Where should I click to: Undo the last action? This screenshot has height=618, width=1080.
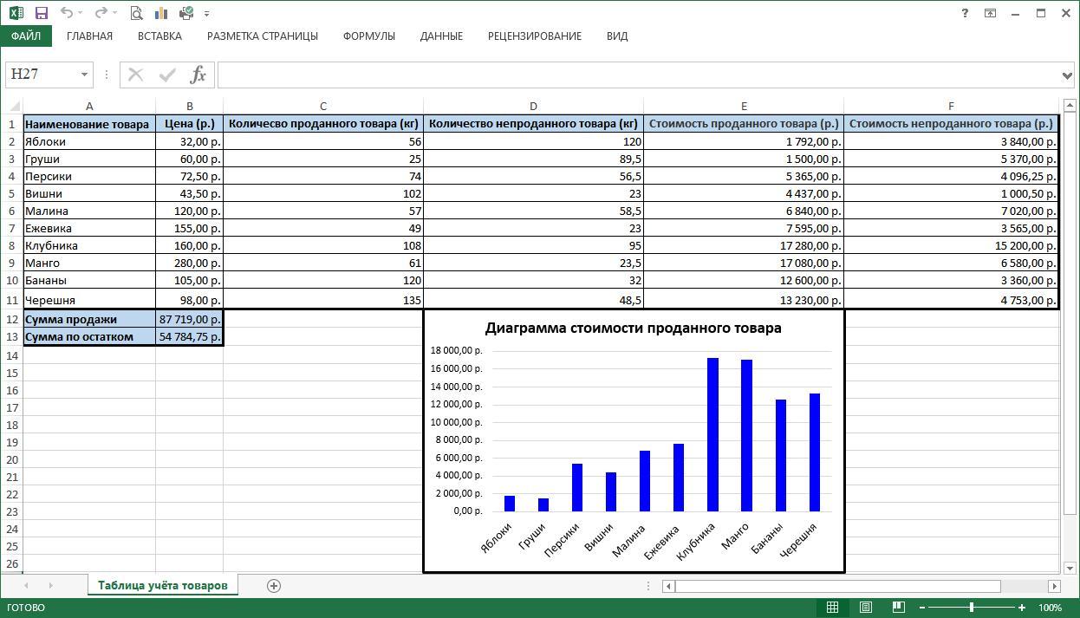(x=66, y=13)
